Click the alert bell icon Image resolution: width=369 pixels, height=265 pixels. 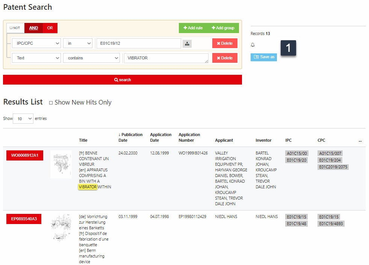point(253,45)
